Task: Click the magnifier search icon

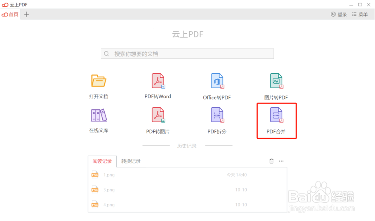Action: (106, 53)
